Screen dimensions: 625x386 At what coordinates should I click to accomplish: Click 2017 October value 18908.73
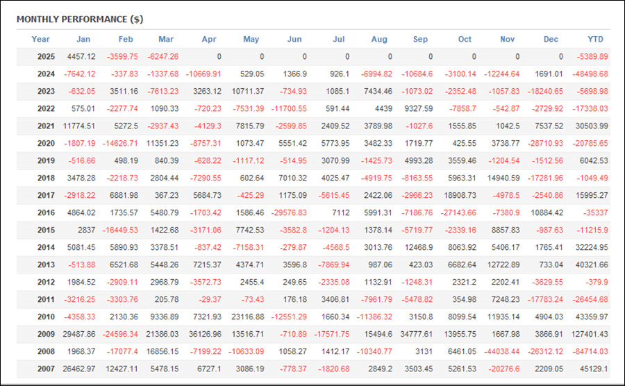[x=460, y=196]
